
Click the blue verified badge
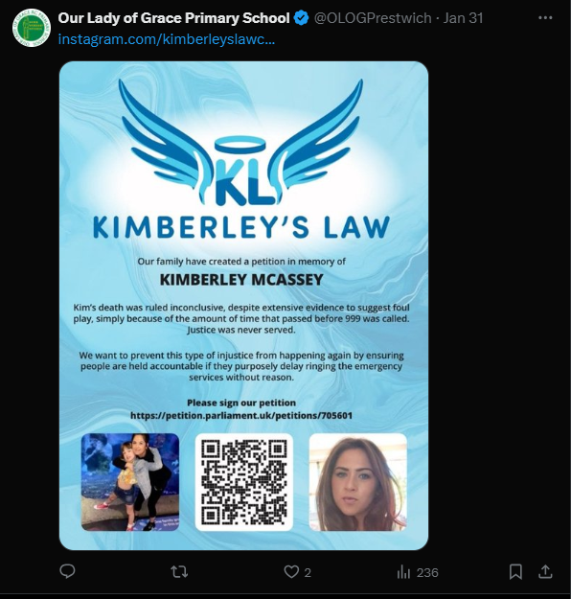(302, 18)
